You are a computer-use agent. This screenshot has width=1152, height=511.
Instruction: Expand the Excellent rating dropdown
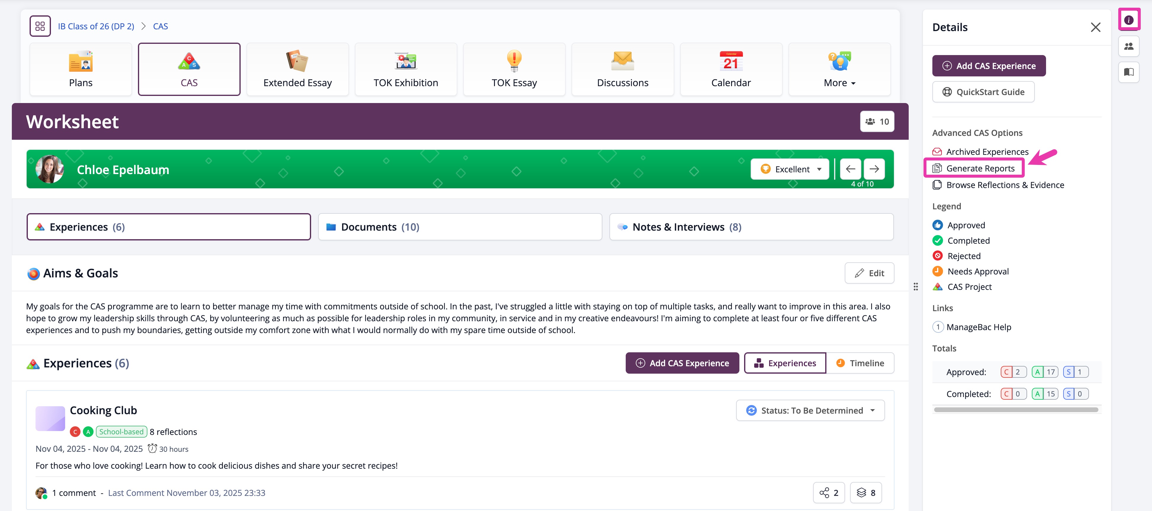coord(790,169)
